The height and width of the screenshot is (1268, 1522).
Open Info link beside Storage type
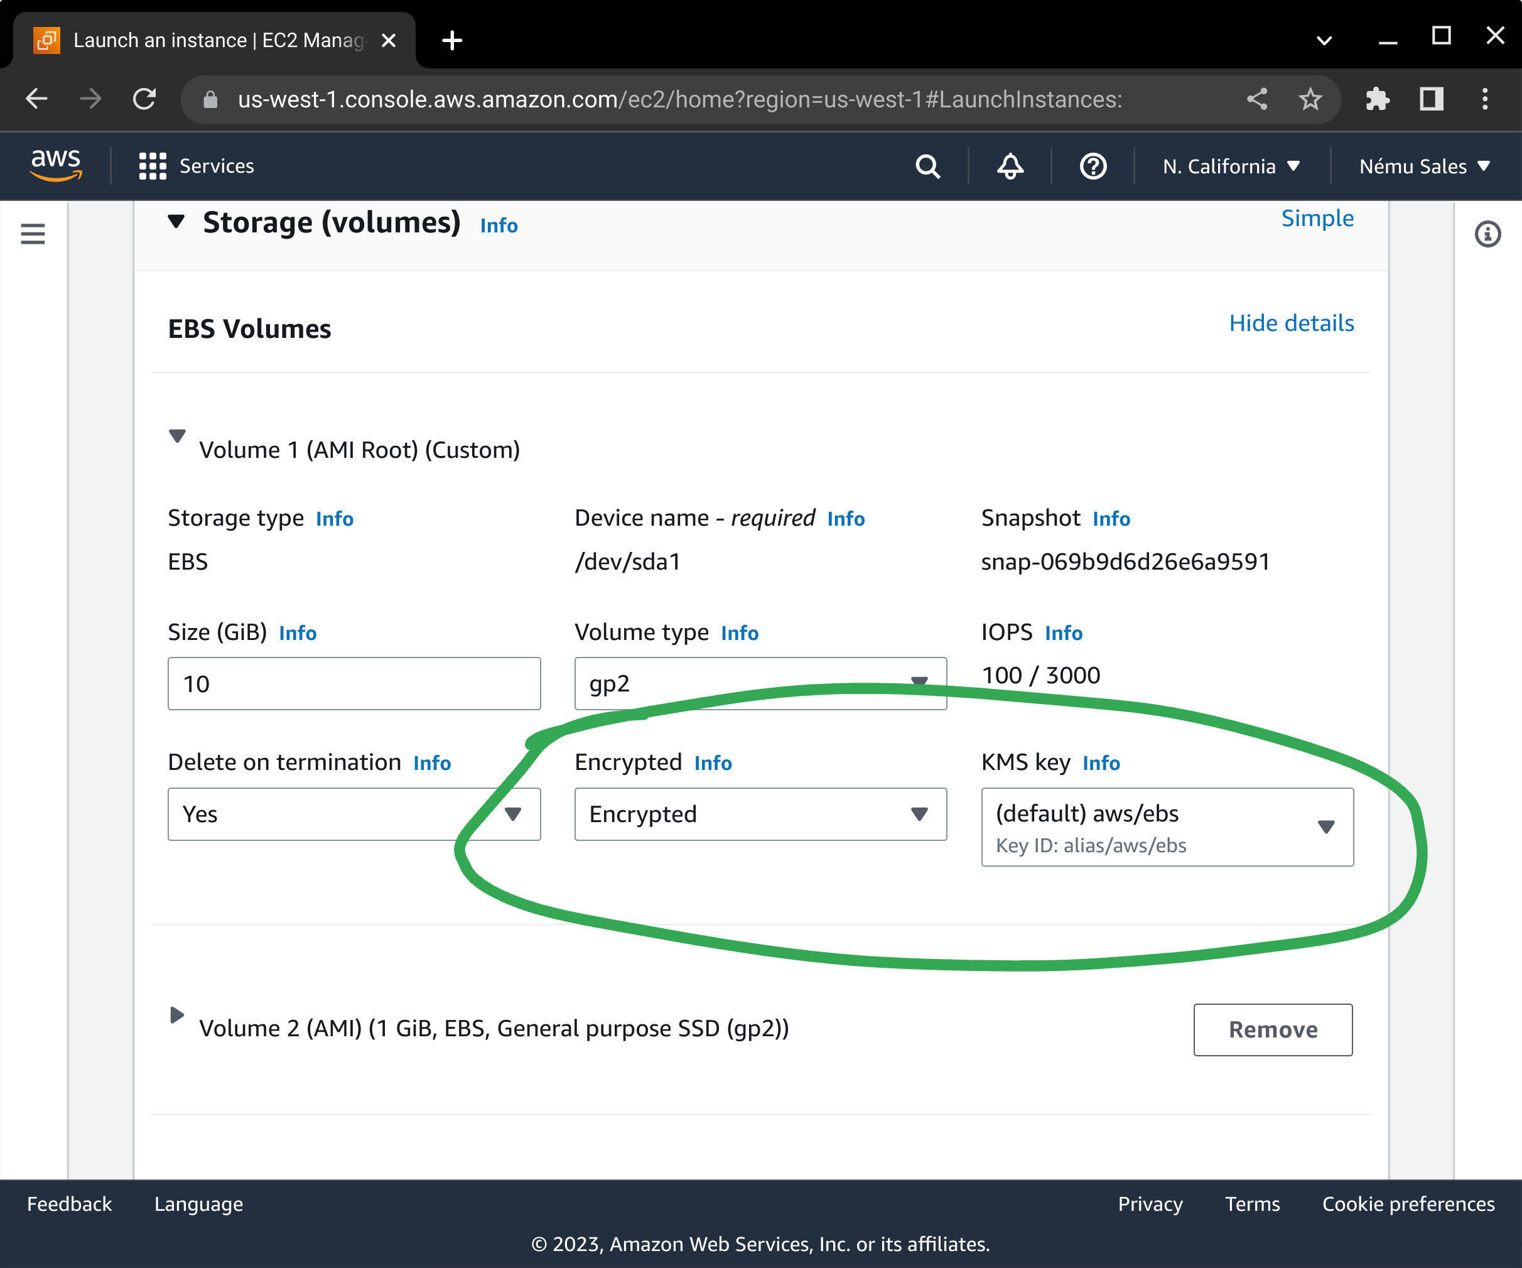point(334,519)
